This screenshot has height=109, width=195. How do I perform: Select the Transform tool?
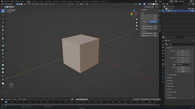(x=3, y=30)
